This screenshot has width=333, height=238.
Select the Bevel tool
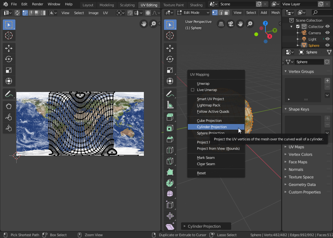(x=170, y=139)
